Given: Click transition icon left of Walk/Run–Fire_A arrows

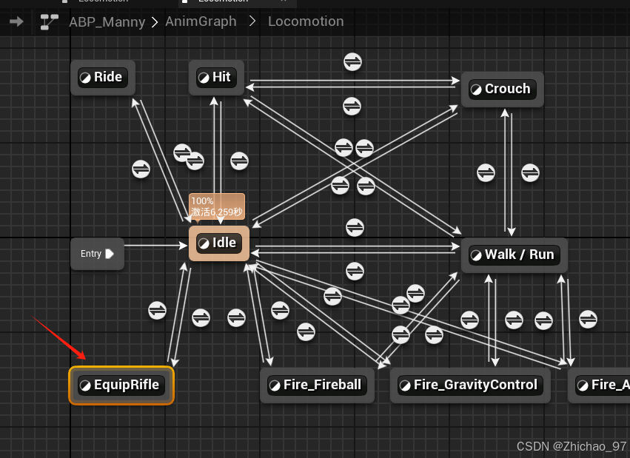Looking at the screenshot, I should (x=543, y=320).
